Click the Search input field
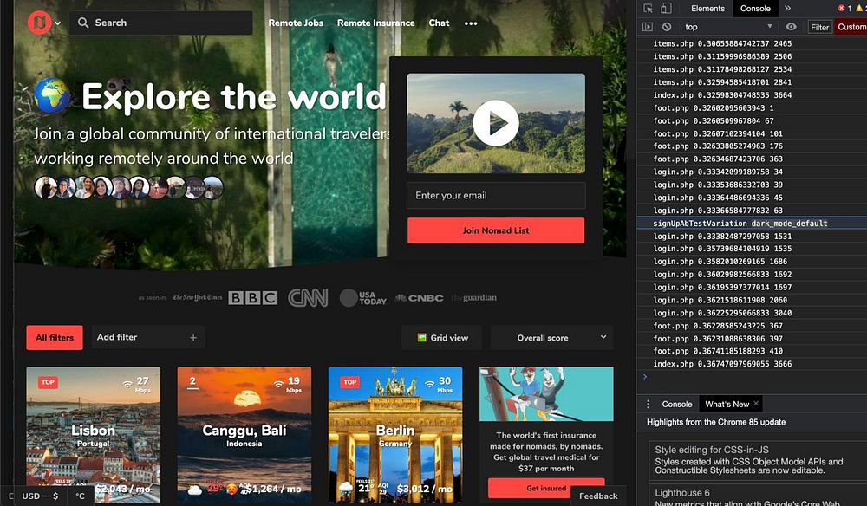 point(161,23)
